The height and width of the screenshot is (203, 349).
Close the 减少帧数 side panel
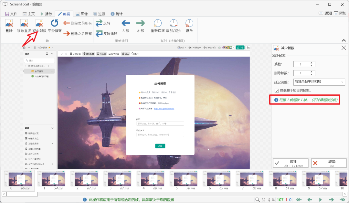pos(344,48)
